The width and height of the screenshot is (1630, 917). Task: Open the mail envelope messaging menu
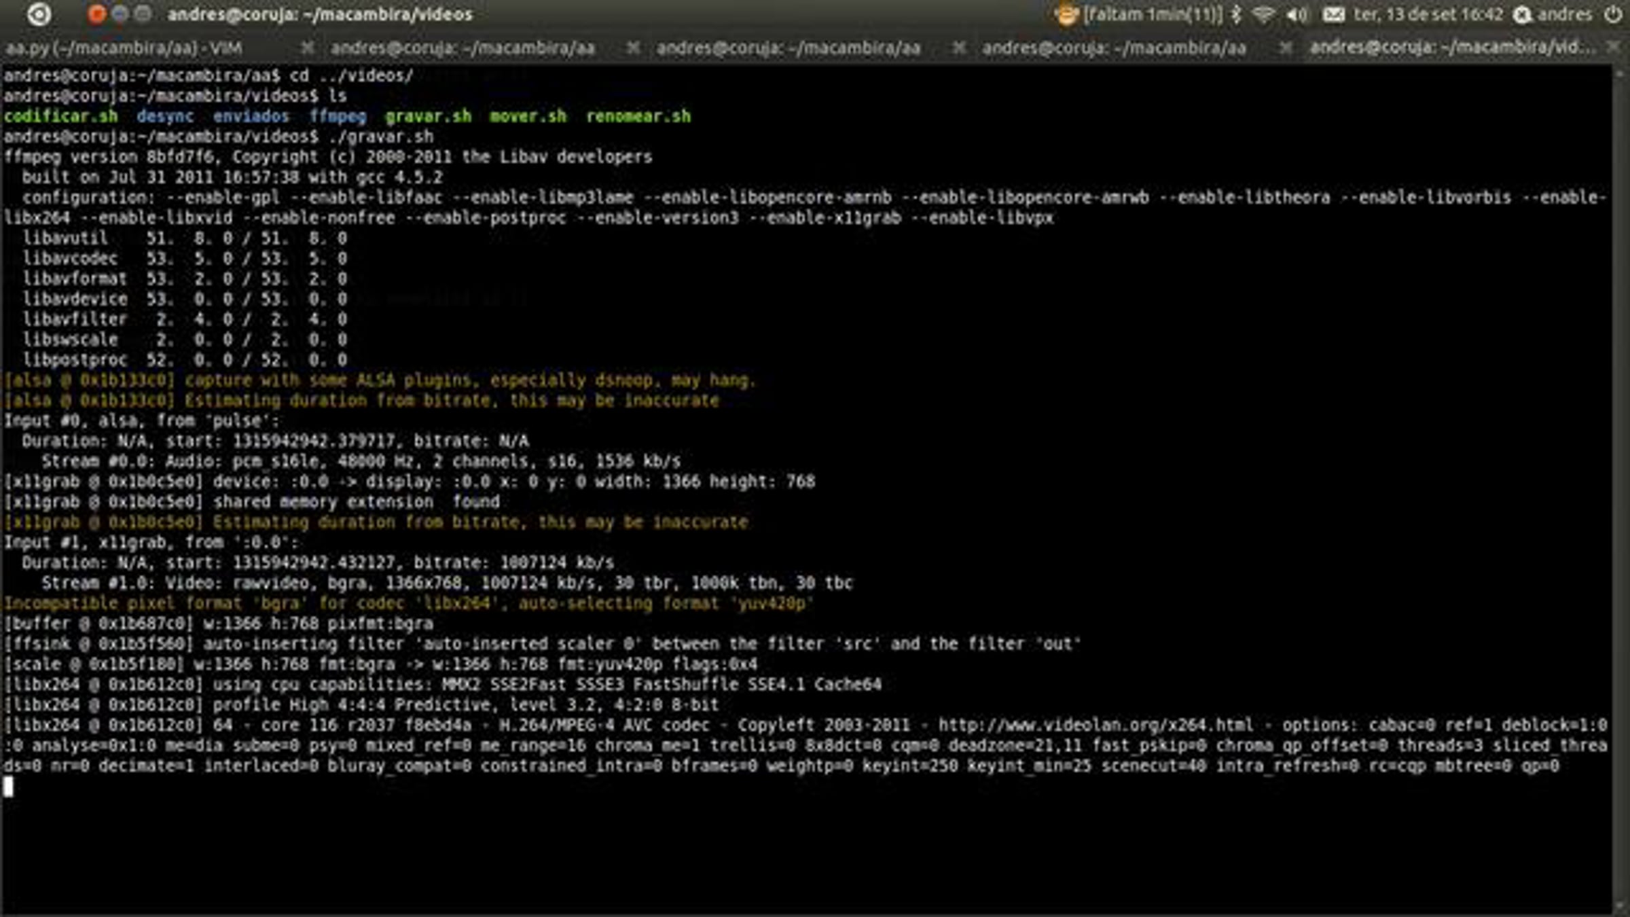(1333, 14)
